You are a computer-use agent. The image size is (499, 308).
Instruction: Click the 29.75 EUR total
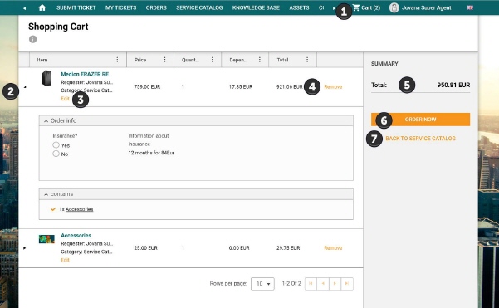pyautogui.click(x=288, y=248)
